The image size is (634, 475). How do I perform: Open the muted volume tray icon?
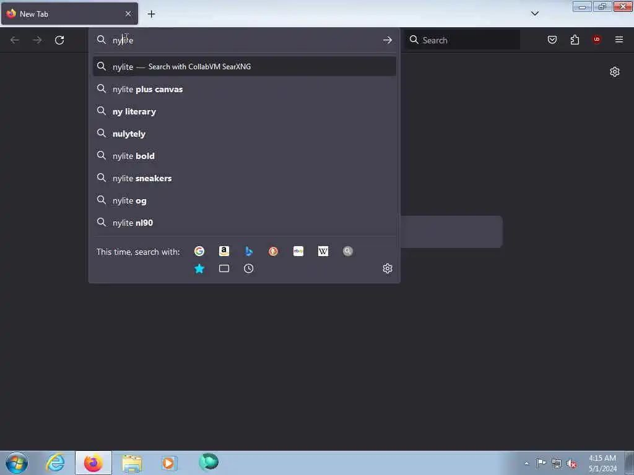tap(571, 463)
